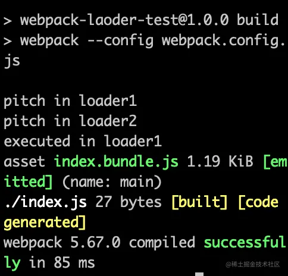Click the webpack 5.67.0 version text
This screenshot has height=276, width=288.
click(62, 243)
